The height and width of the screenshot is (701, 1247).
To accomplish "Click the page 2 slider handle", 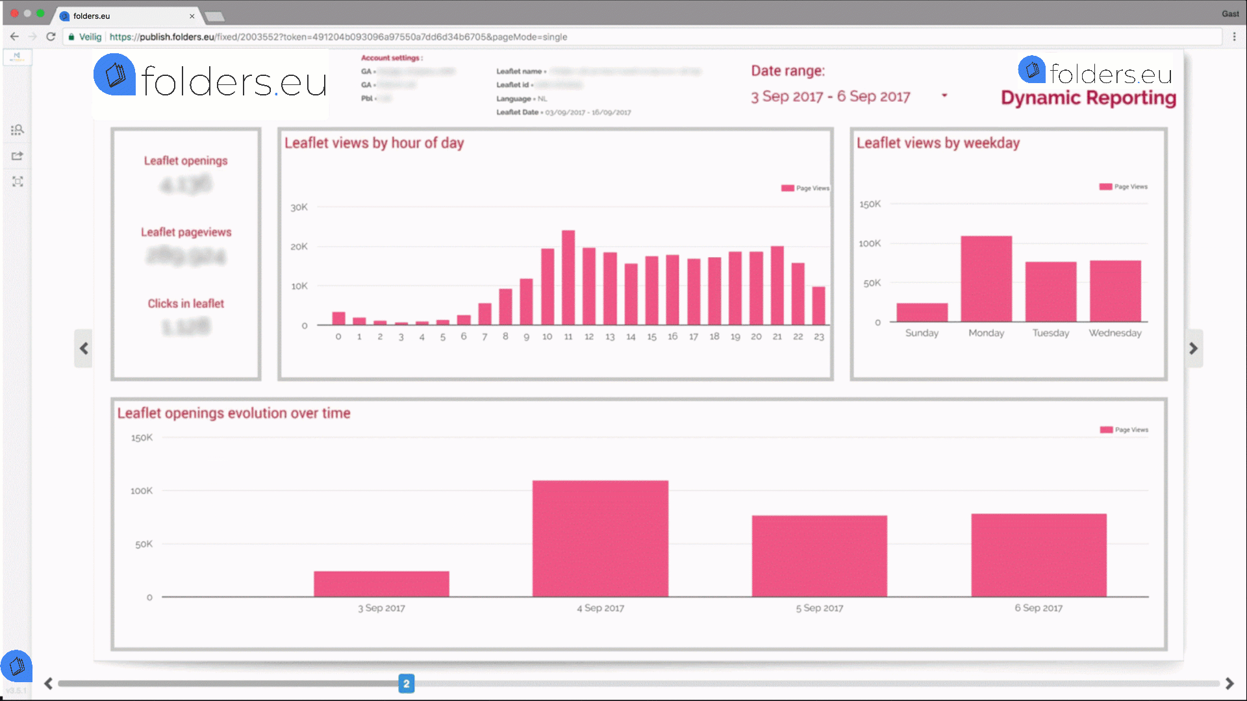I will 406,683.
